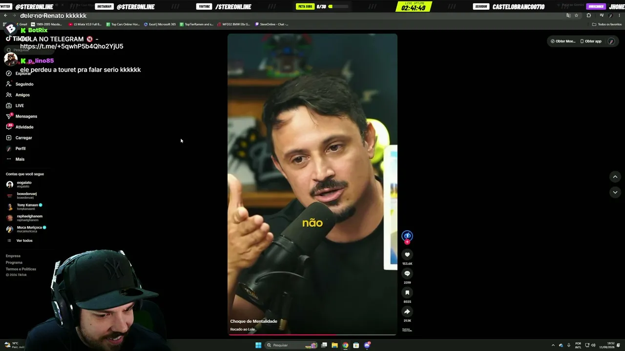Click the Obter app button
Screen dimensions: 625x351
tap(591, 41)
